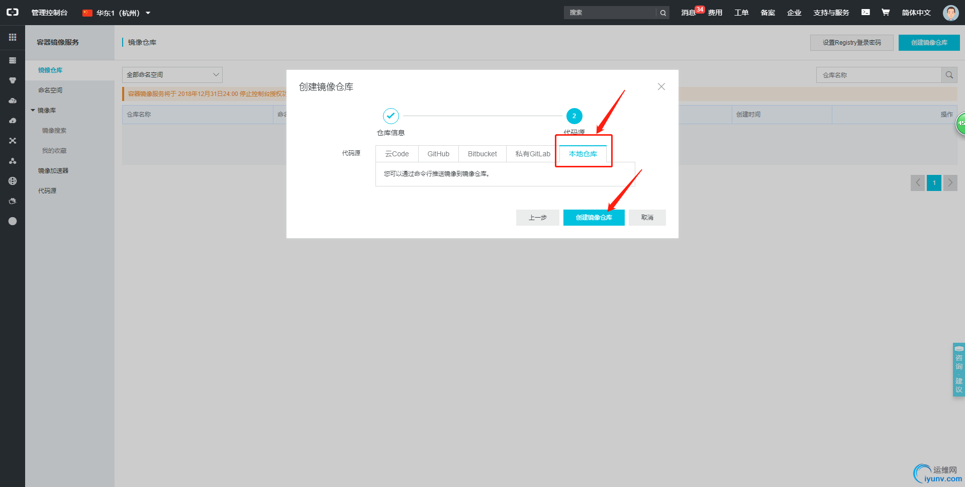Open the 咨询·建议 floating widget

click(x=959, y=370)
